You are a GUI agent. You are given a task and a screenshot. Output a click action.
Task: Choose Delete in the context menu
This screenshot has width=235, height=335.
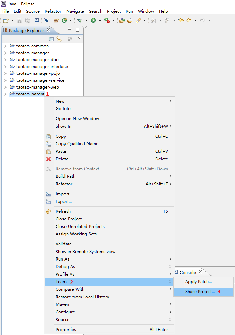tap(109, 159)
